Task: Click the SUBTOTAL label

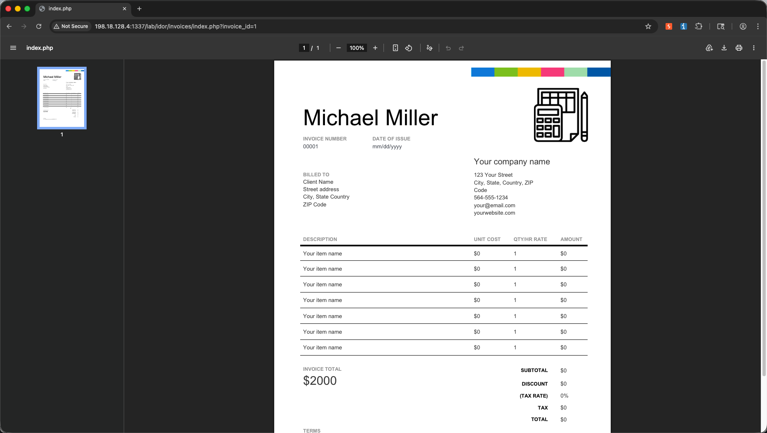Action: coord(534,370)
